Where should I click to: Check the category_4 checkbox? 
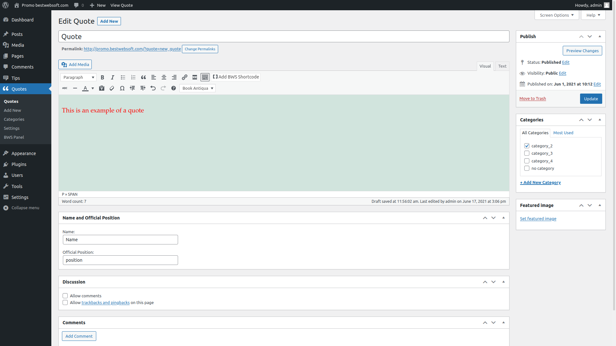(x=527, y=161)
